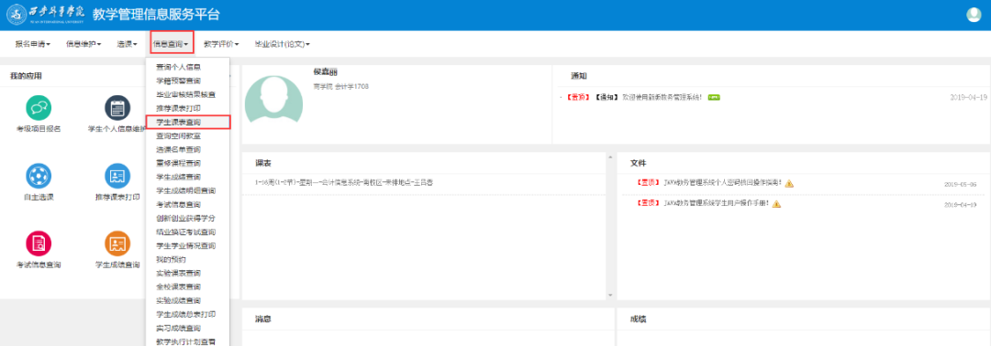Viewport: 991px width, 346px height.
Task: Click the 商学院 会计学1708 class text
Action: point(340,86)
